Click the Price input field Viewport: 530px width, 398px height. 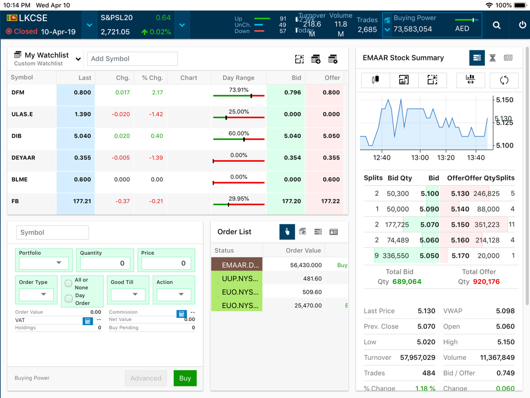(x=166, y=263)
